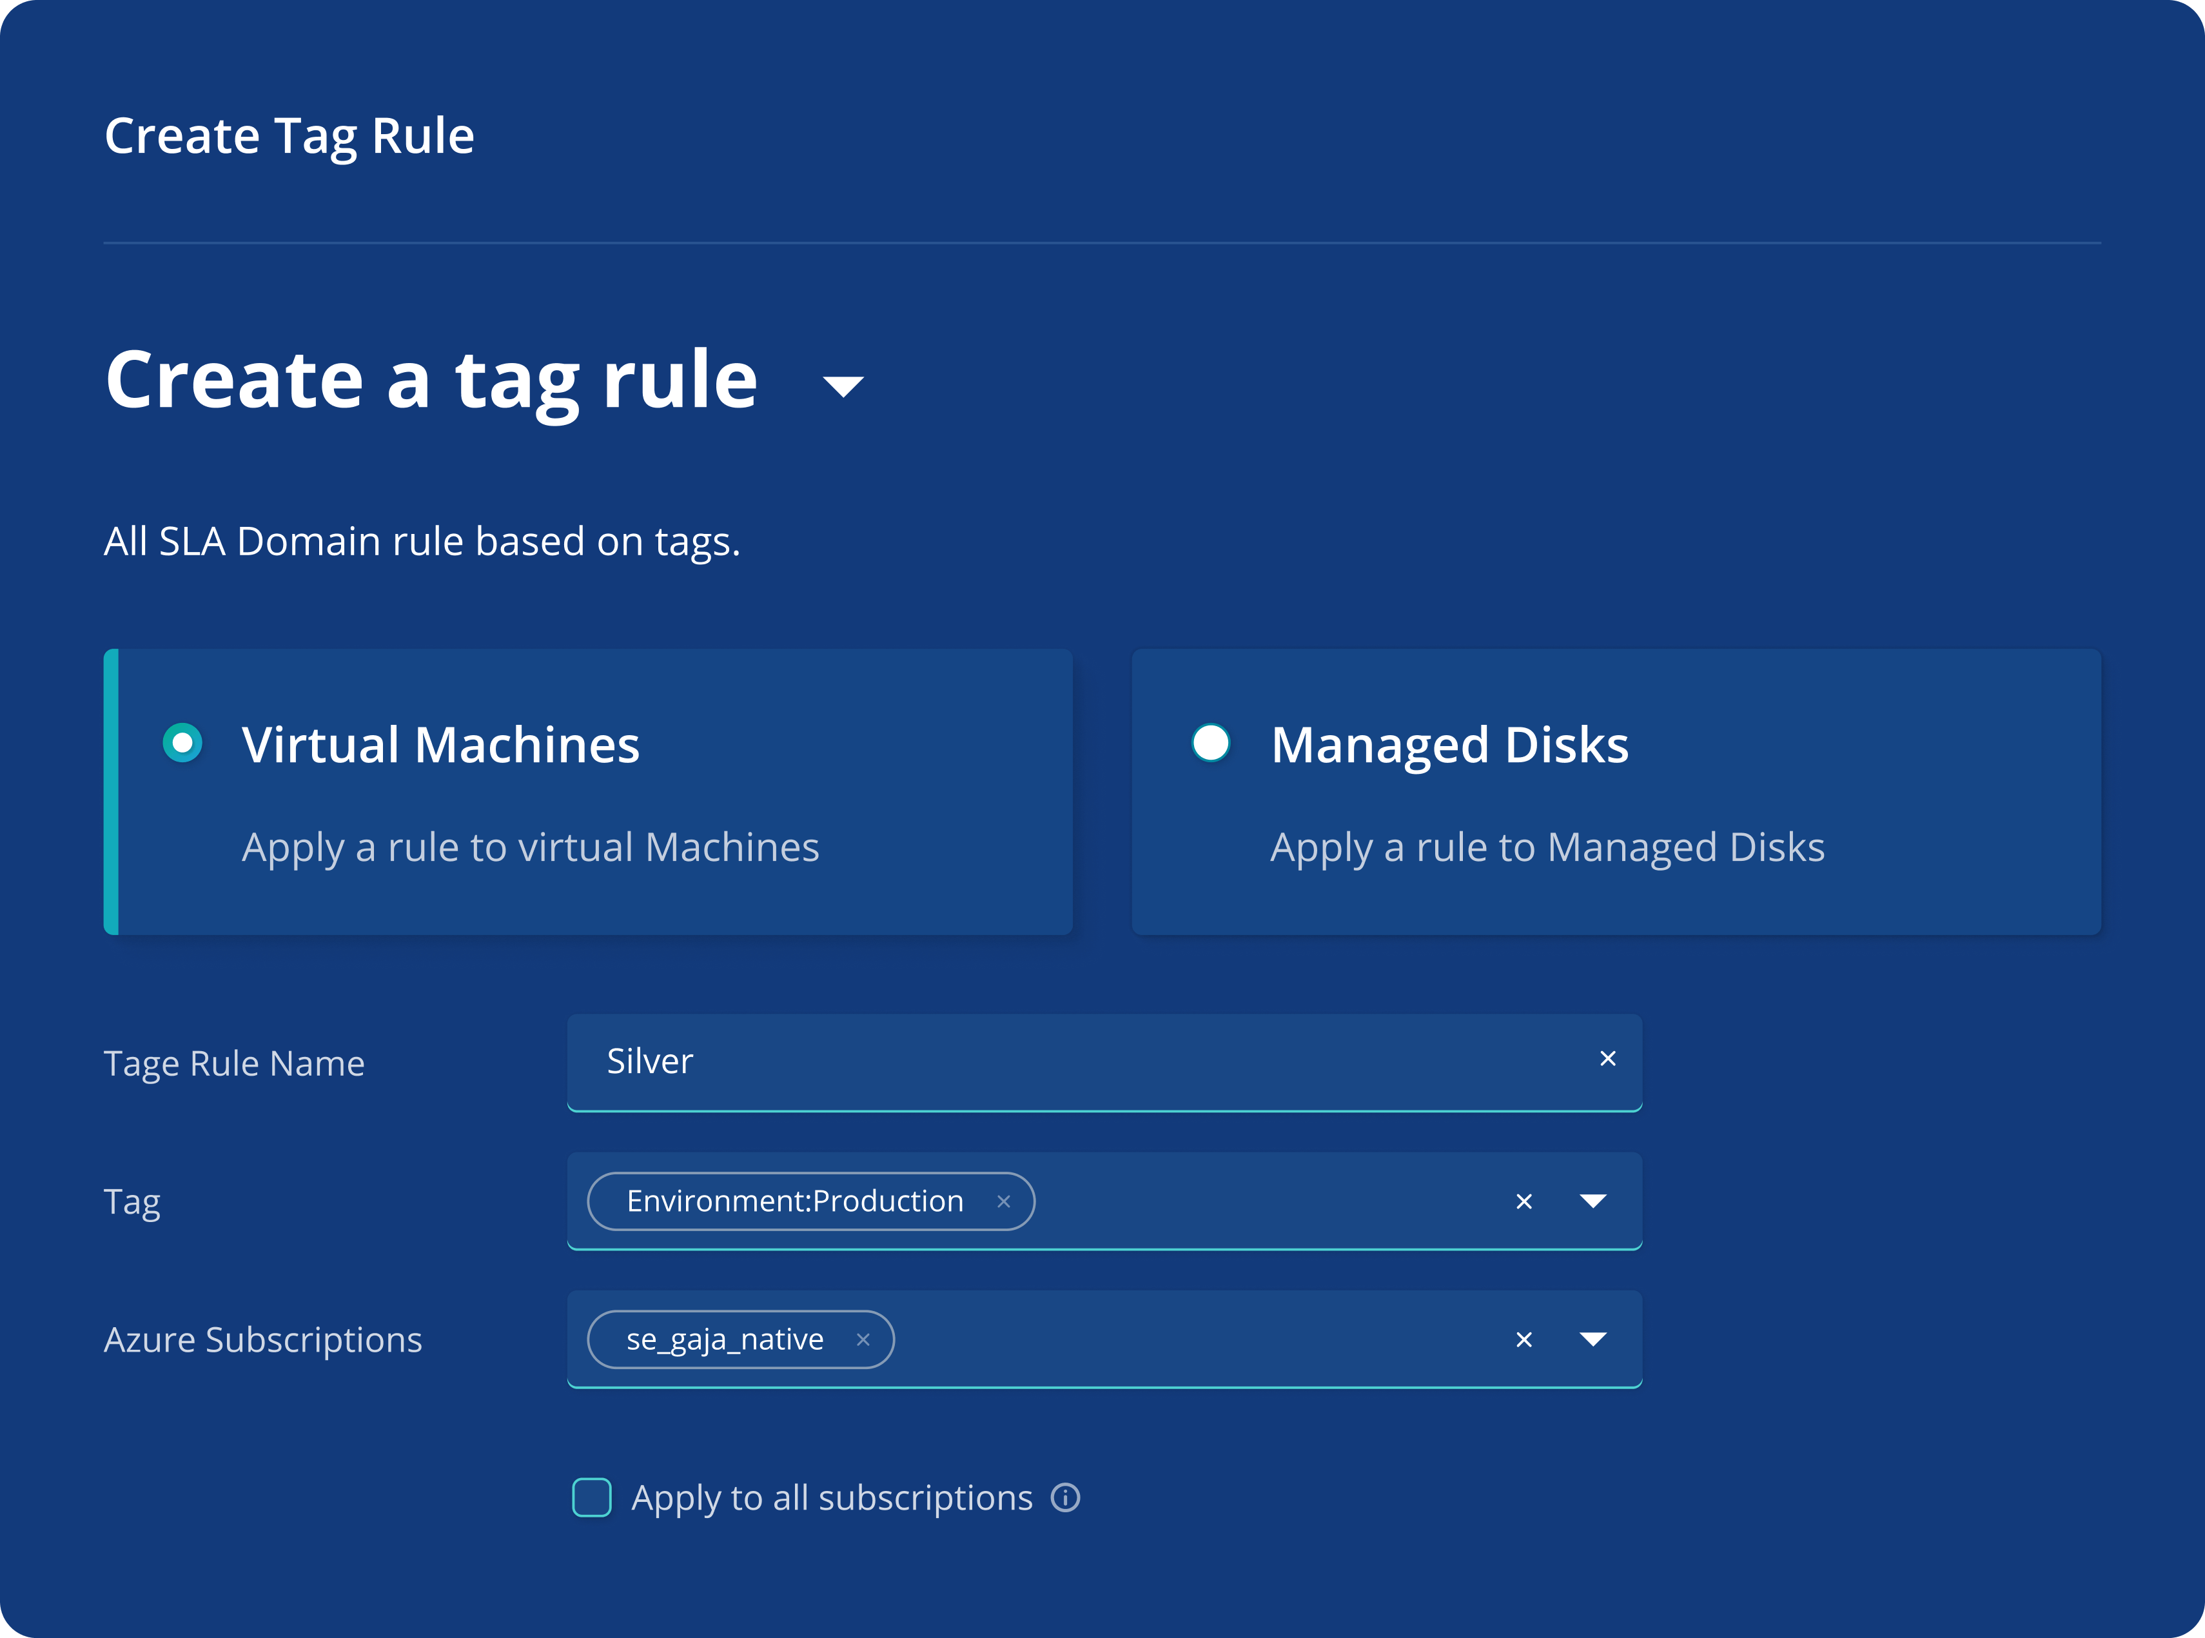Click the info icon beside Apply to all subscriptions
Screen dimensions: 2205x1638
pos(1065,1497)
